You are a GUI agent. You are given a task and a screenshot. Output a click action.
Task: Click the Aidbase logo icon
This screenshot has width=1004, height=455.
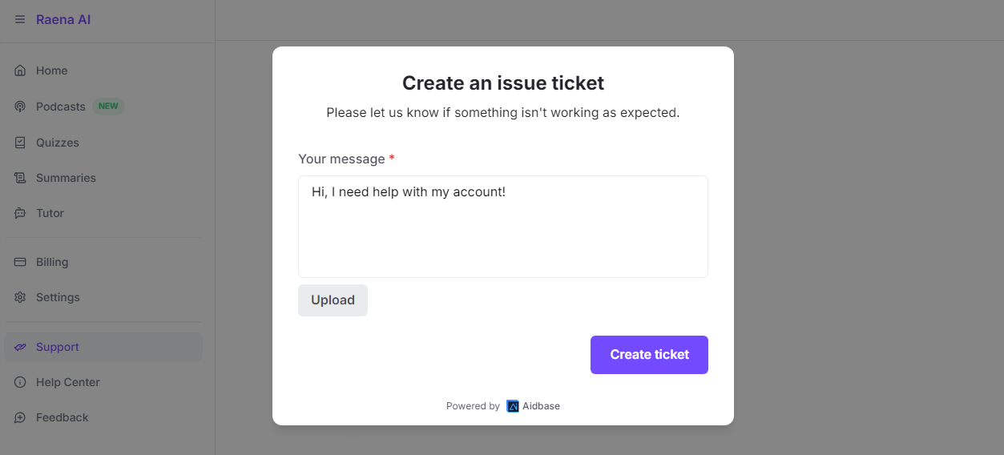(513, 406)
